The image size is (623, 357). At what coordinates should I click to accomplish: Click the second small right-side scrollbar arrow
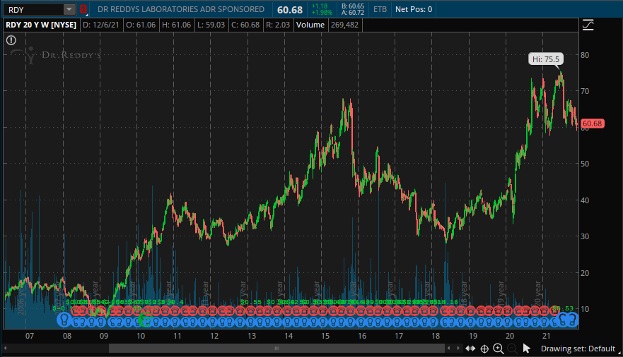pos(458,349)
